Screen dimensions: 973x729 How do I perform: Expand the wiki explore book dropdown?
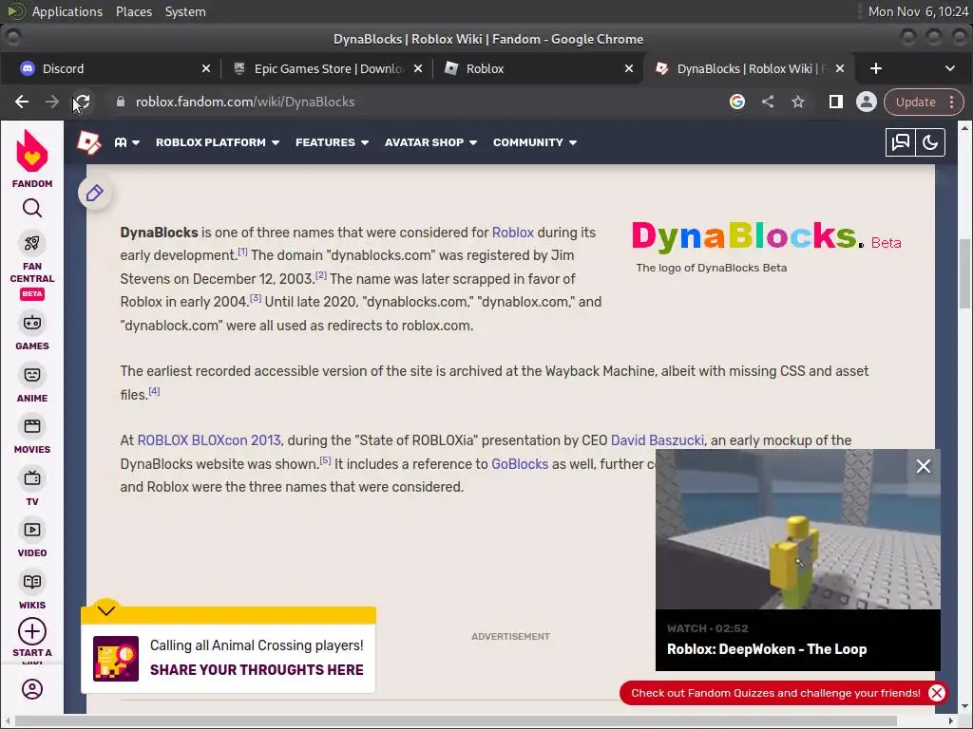pos(127,142)
